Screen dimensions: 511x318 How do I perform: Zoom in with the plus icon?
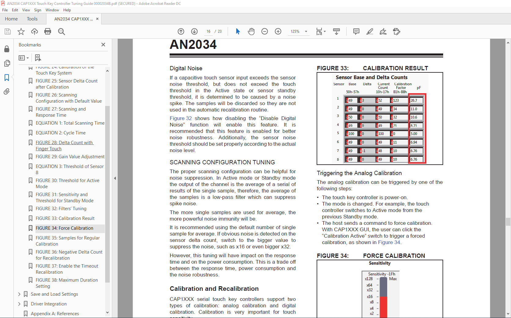pyautogui.click(x=278, y=31)
